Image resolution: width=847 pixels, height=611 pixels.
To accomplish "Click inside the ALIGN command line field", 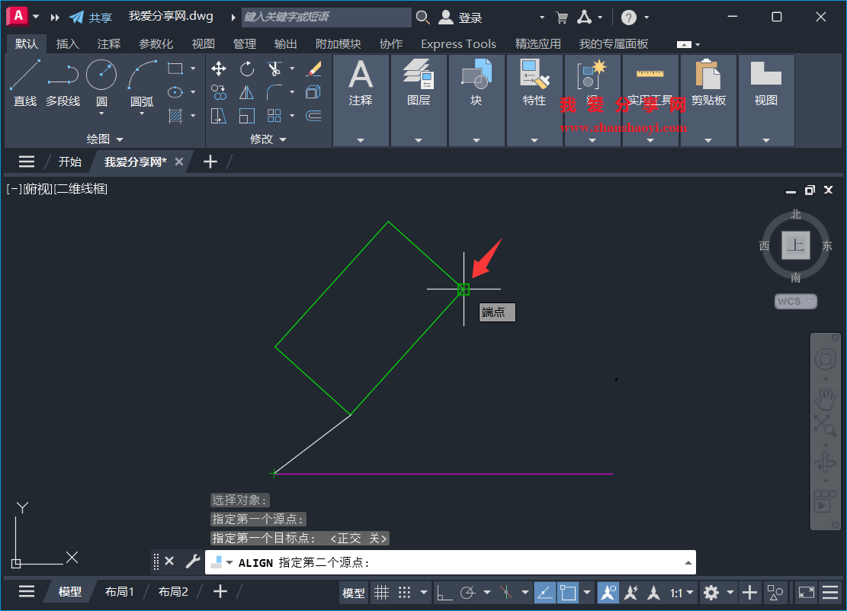I will 457,562.
